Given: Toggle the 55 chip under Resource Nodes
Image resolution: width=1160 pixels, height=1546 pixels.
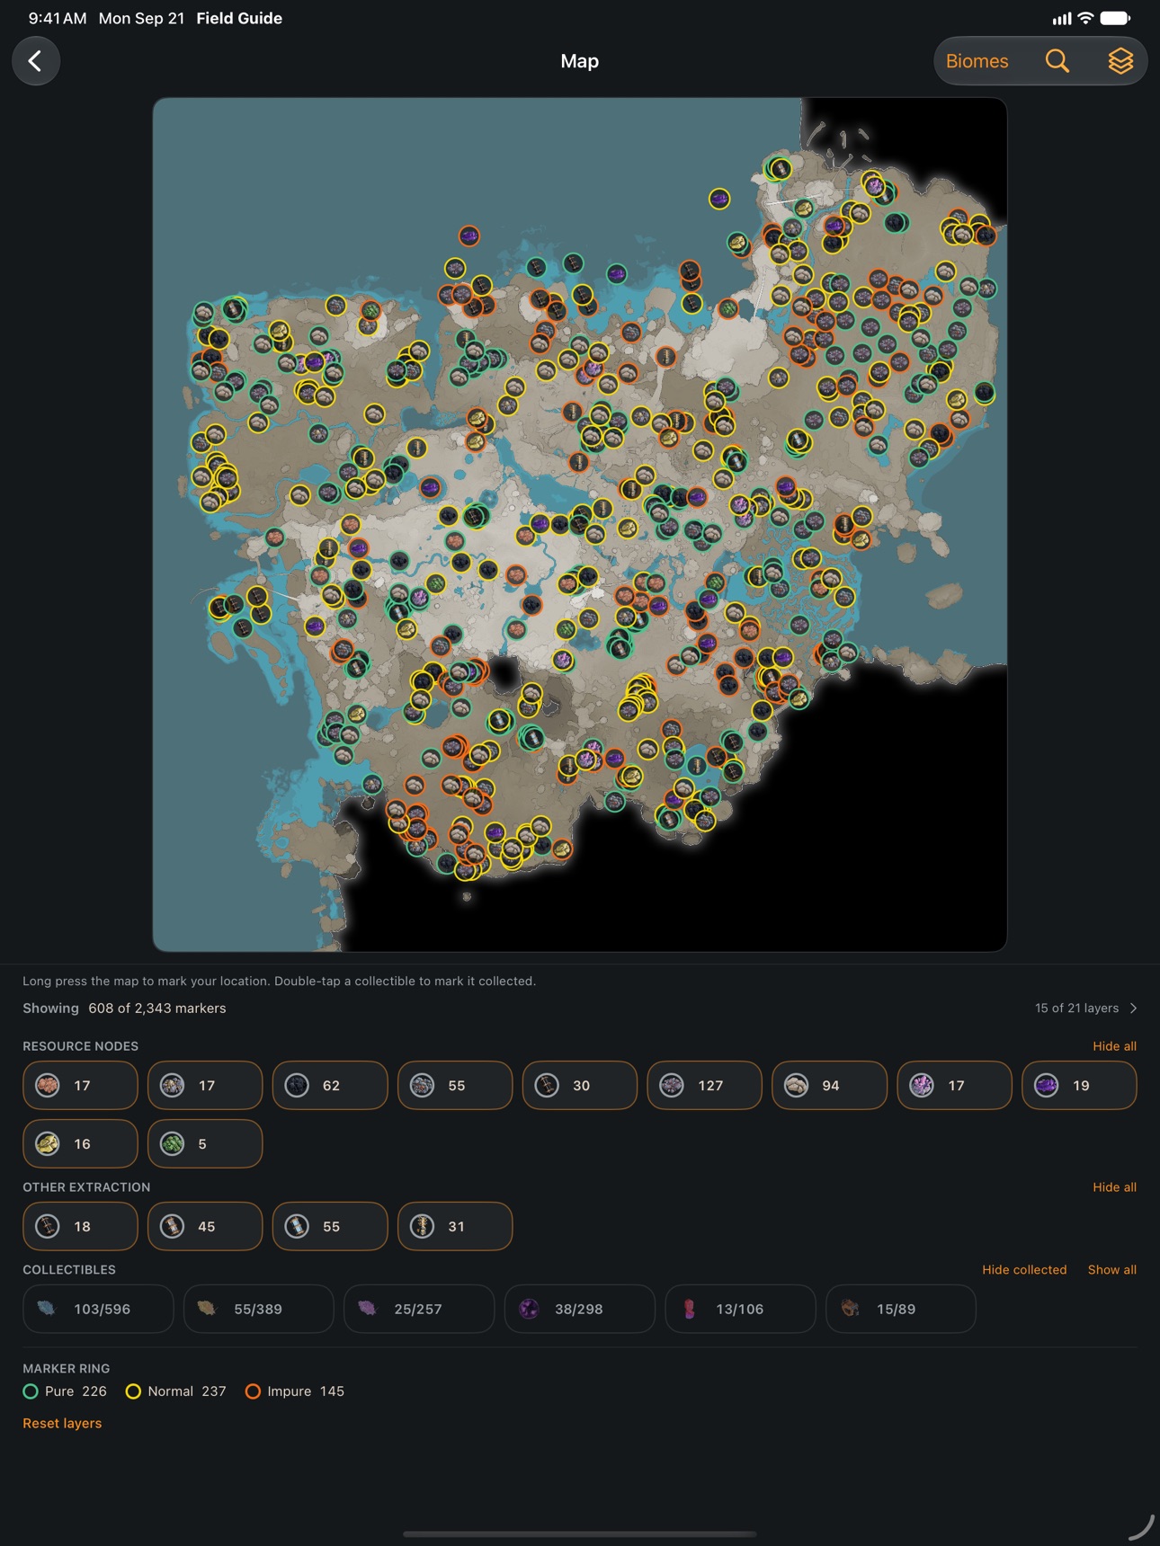Looking at the screenshot, I should [455, 1086].
